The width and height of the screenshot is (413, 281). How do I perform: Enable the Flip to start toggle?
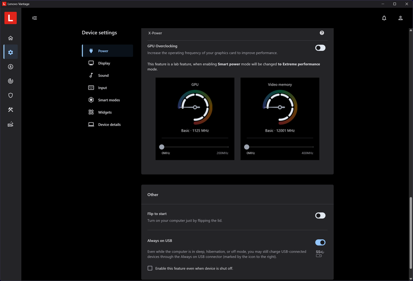[x=320, y=215]
